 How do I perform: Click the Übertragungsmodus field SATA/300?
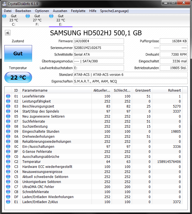click(x=99, y=61)
